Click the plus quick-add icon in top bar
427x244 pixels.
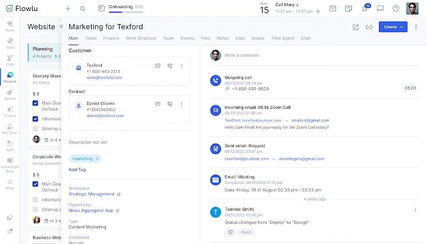pos(68,9)
